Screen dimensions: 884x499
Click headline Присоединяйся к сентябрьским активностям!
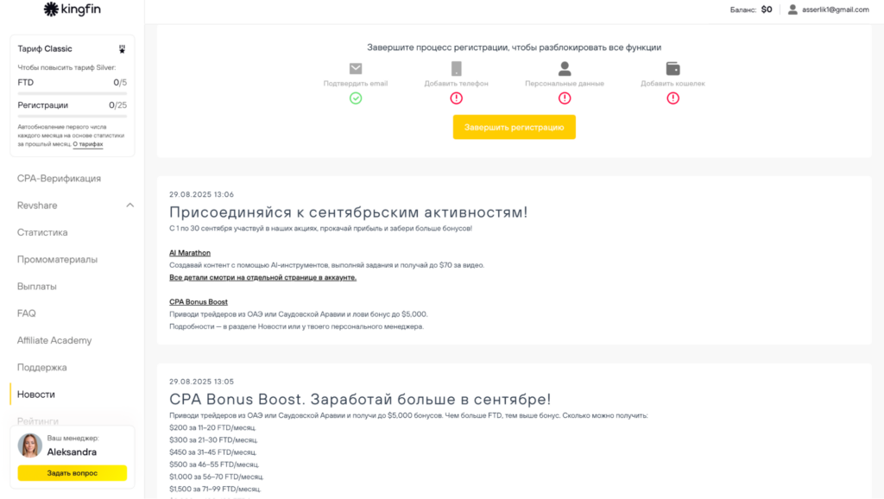click(349, 212)
